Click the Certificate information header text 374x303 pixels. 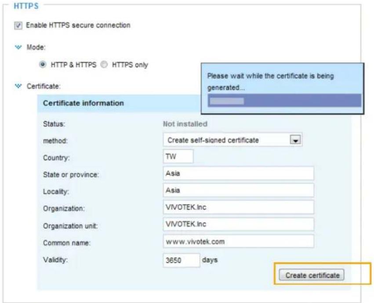point(84,103)
